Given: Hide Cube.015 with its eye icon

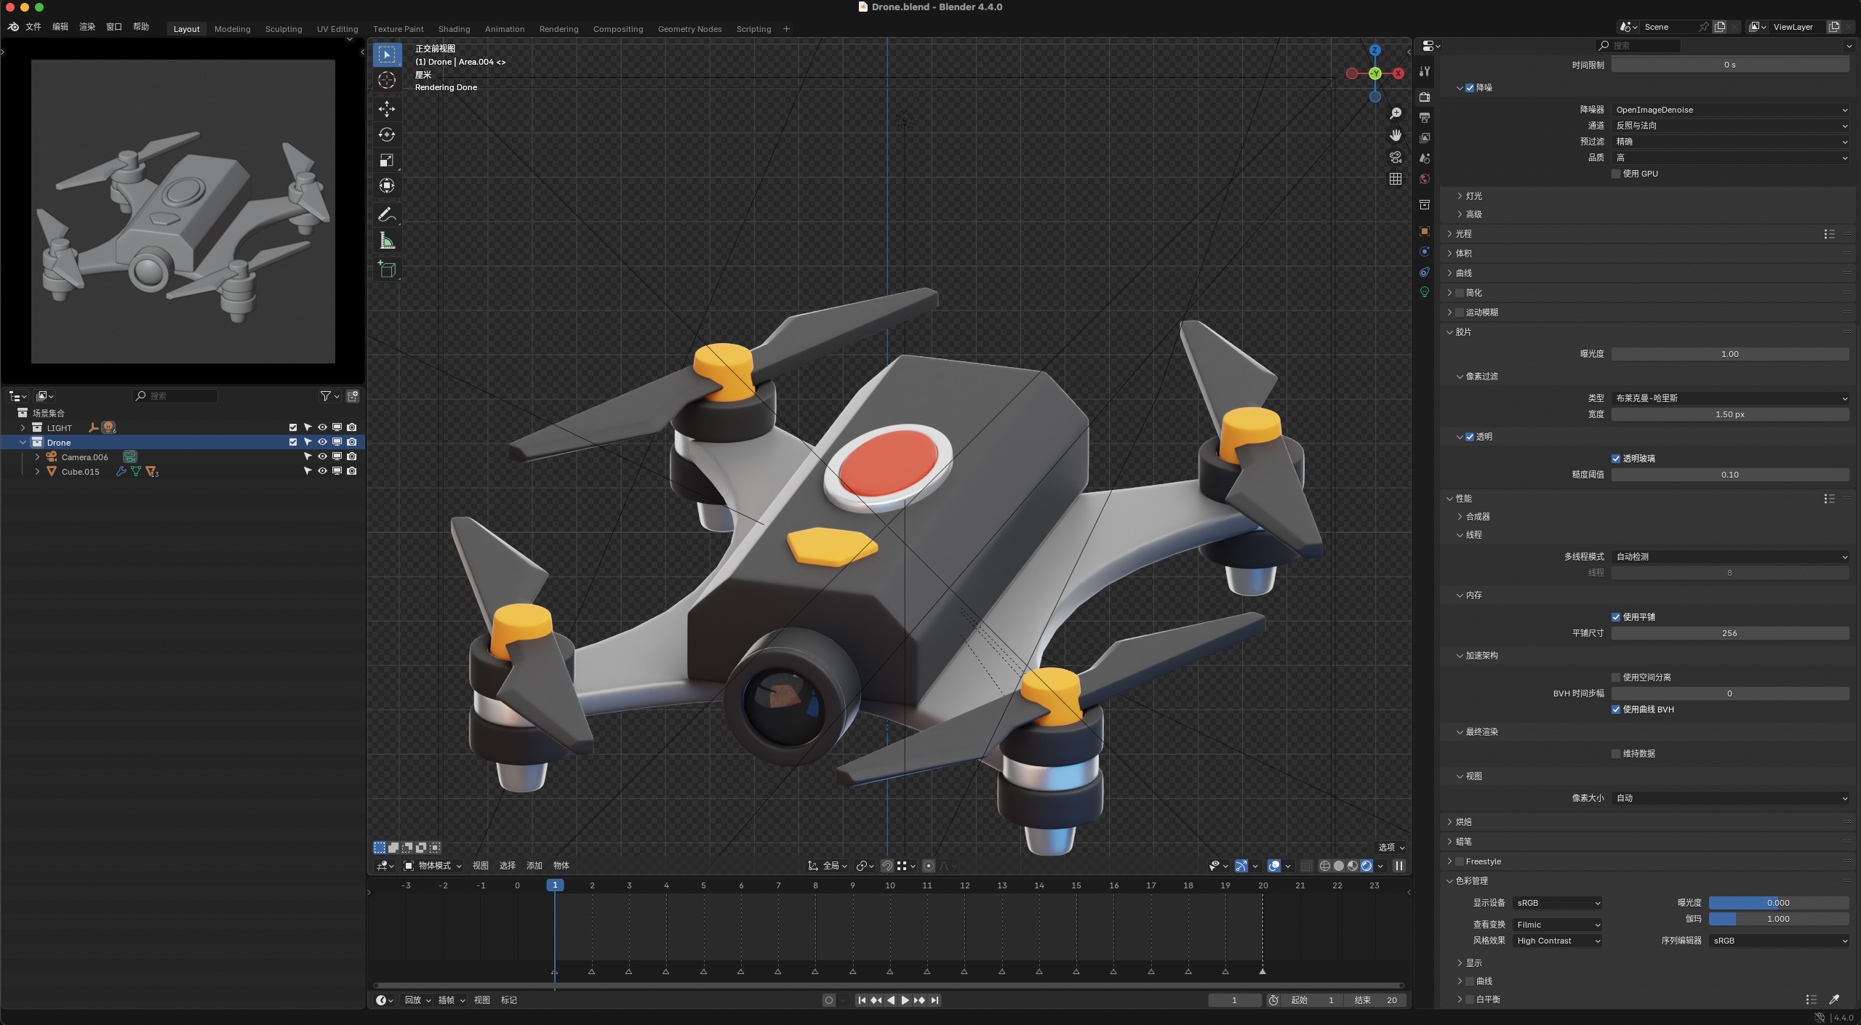Looking at the screenshot, I should click(322, 471).
